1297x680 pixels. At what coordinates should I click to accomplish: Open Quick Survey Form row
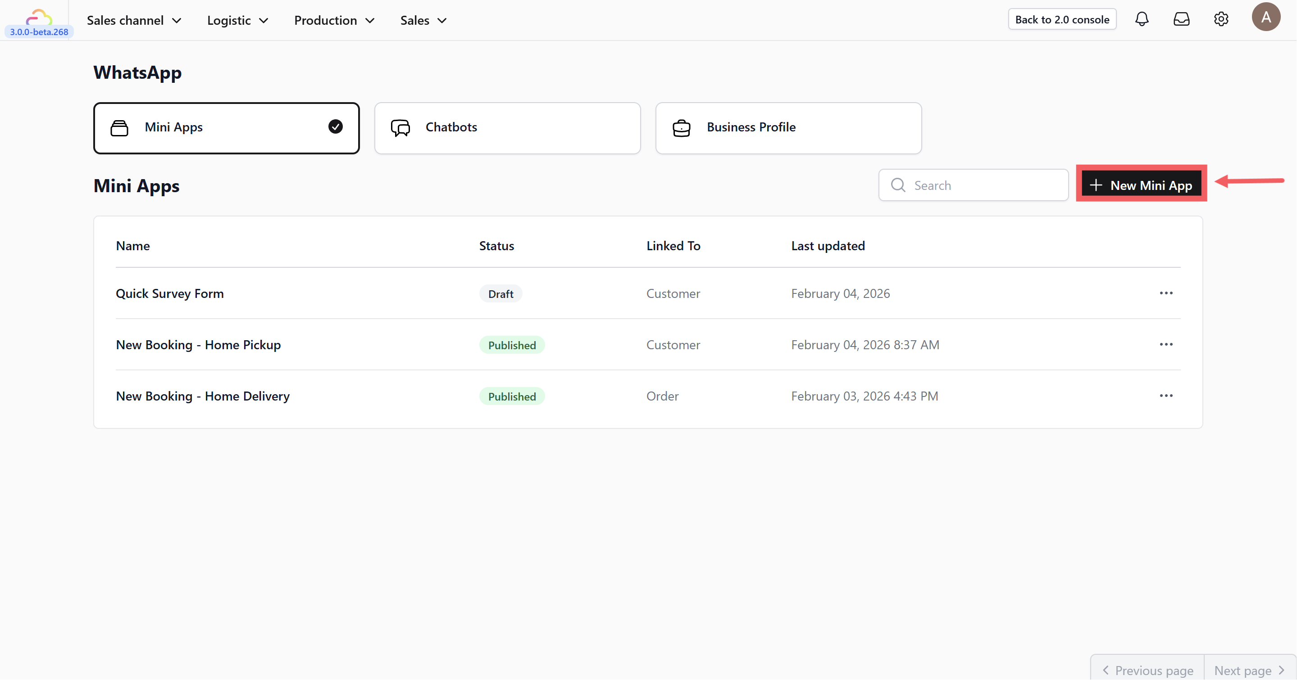(648, 293)
